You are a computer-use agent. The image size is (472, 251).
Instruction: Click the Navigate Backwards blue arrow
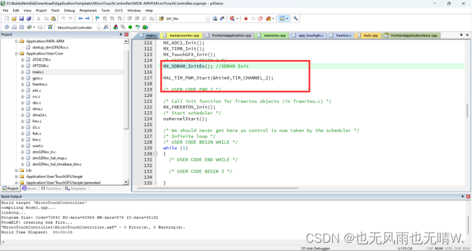[x=80, y=18]
